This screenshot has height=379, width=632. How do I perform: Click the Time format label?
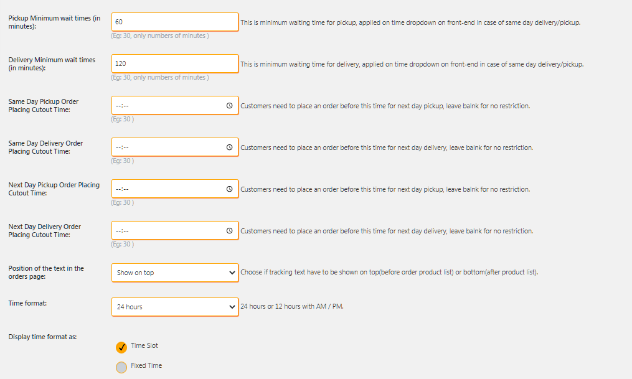(27, 303)
